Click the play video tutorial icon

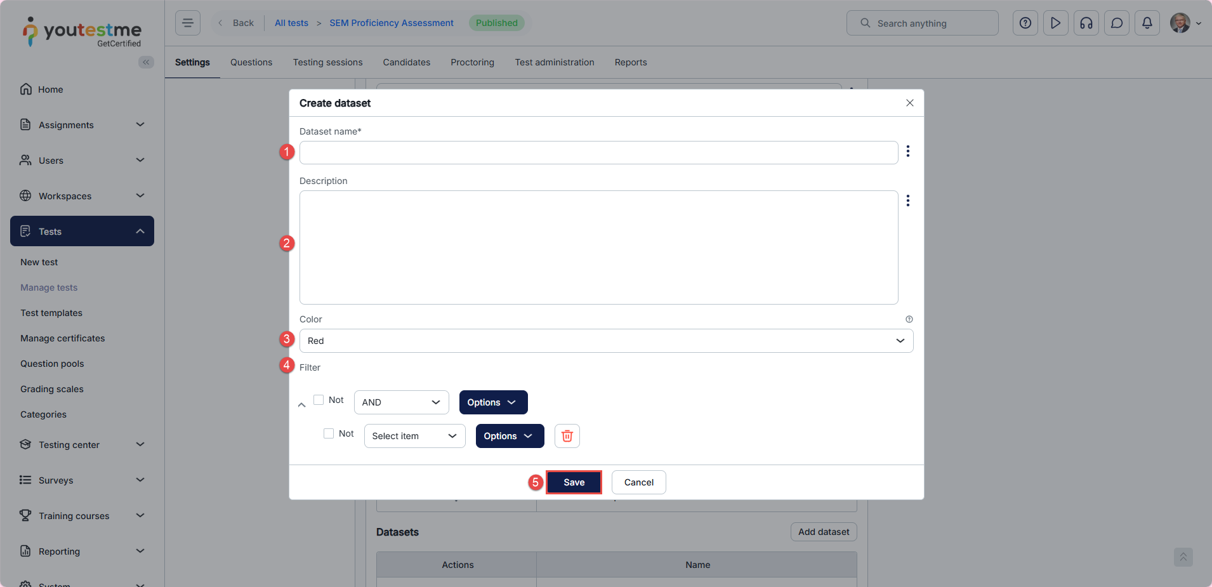tap(1055, 23)
